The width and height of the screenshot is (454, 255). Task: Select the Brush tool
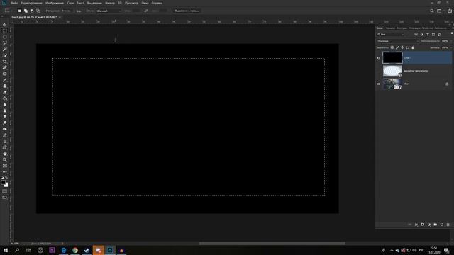coord(5,80)
